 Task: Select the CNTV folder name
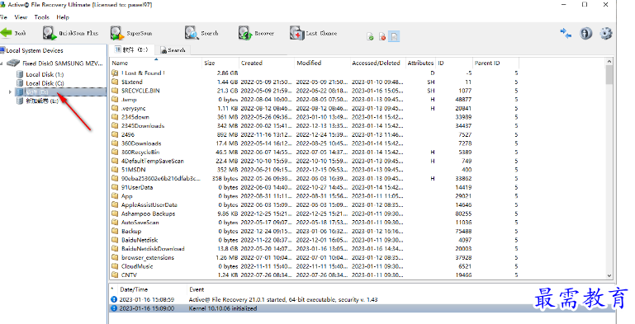coord(129,275)
